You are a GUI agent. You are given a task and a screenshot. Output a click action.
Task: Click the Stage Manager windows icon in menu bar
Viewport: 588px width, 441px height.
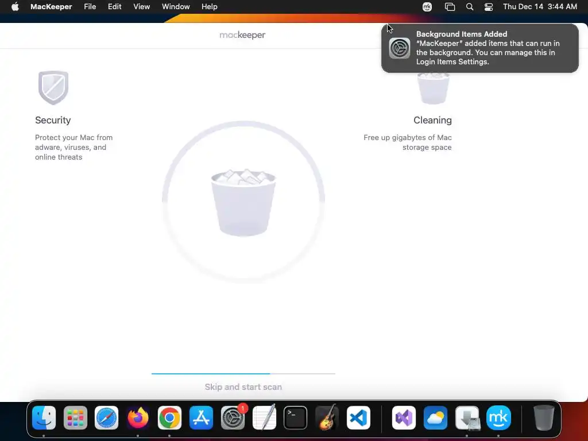[450, 7]
